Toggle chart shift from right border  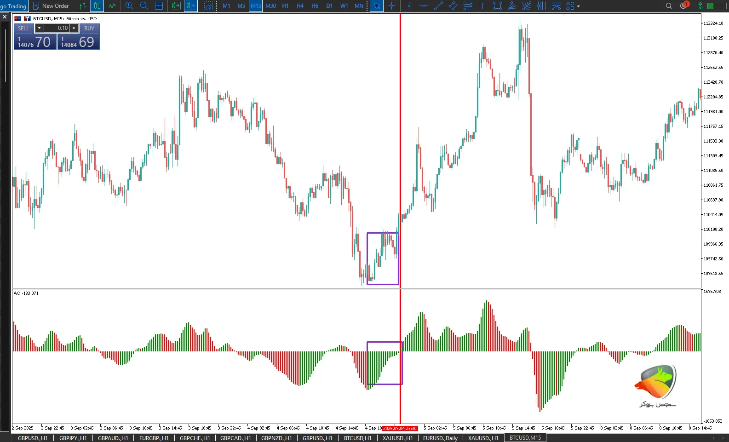(x=191, y=6)
